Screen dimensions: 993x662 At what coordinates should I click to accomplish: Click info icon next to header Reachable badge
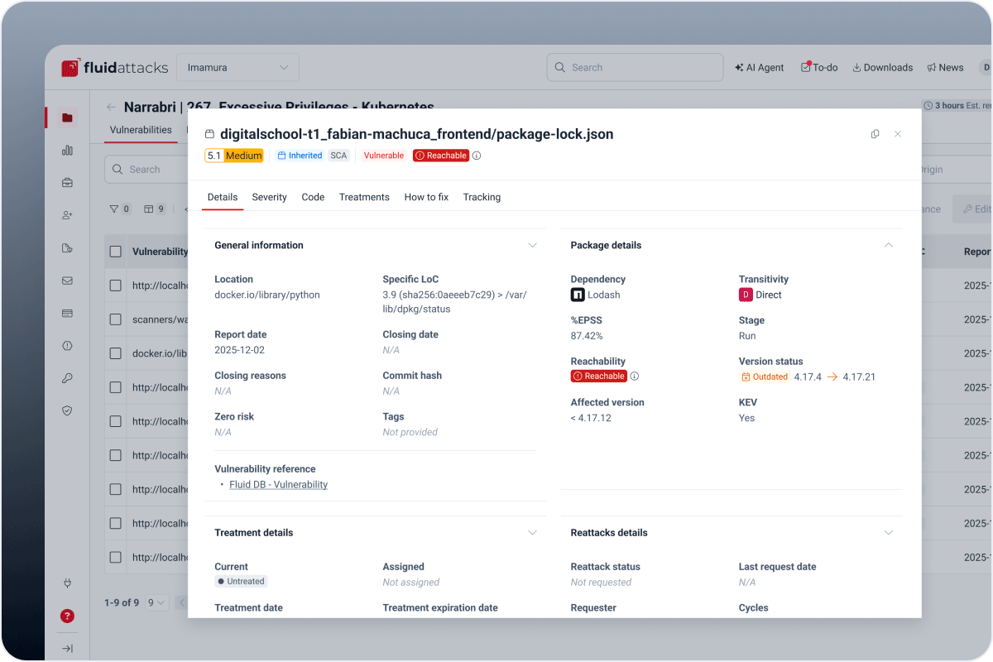tap(477, 156)
